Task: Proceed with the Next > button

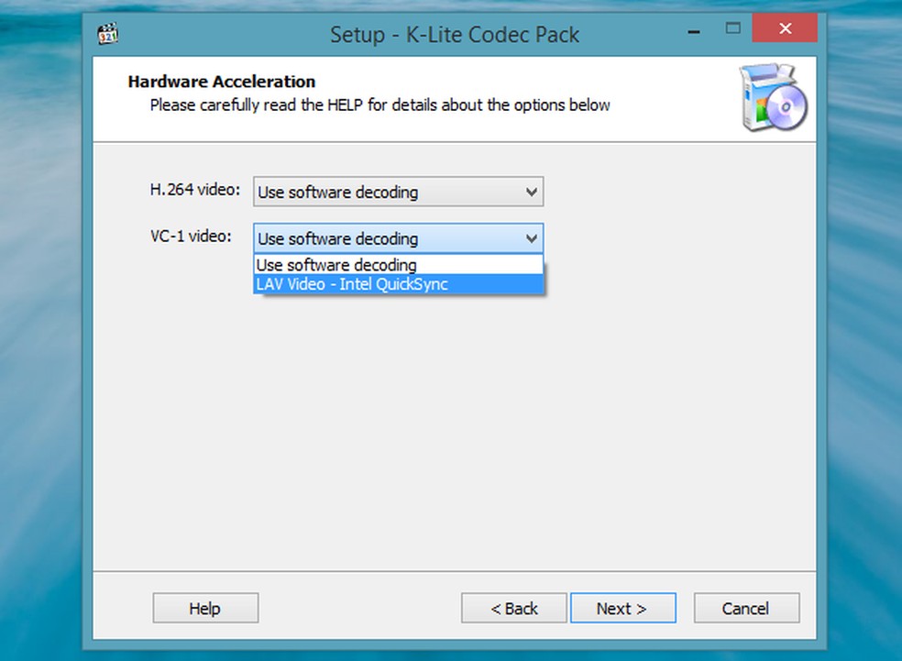Action: tap(622, 608)
